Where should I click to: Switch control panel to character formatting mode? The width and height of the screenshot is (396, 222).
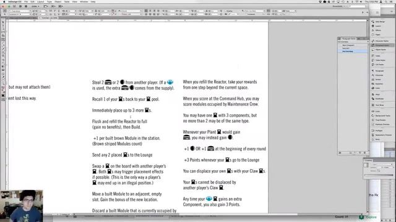(x=5, y=11)
